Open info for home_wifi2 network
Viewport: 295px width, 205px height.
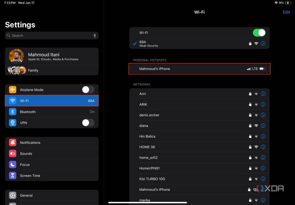coord(263,157)
